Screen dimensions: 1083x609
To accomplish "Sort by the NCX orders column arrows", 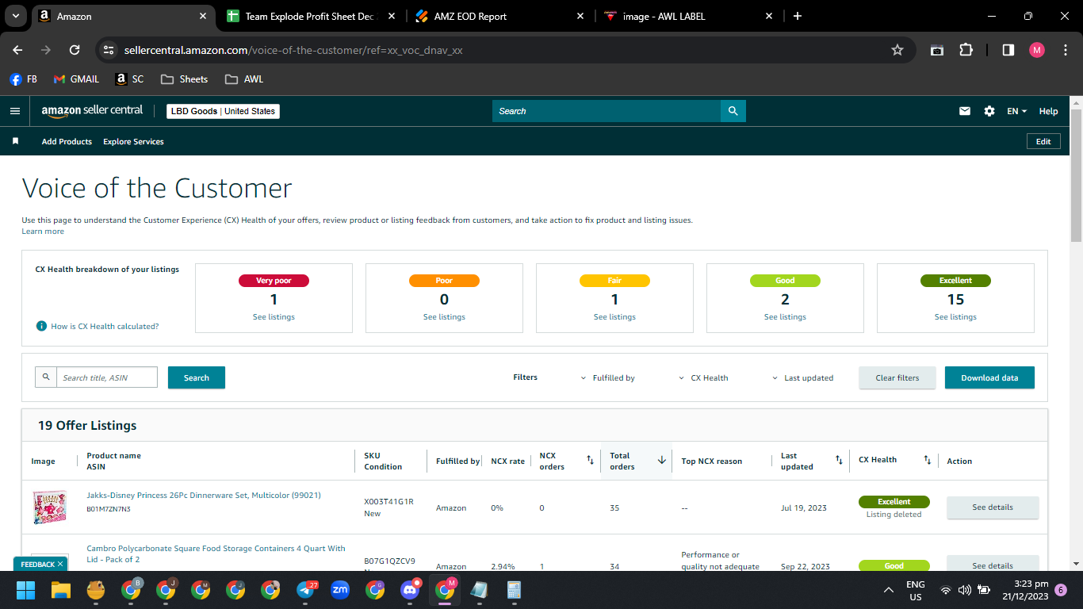I will tap(590, 460).
